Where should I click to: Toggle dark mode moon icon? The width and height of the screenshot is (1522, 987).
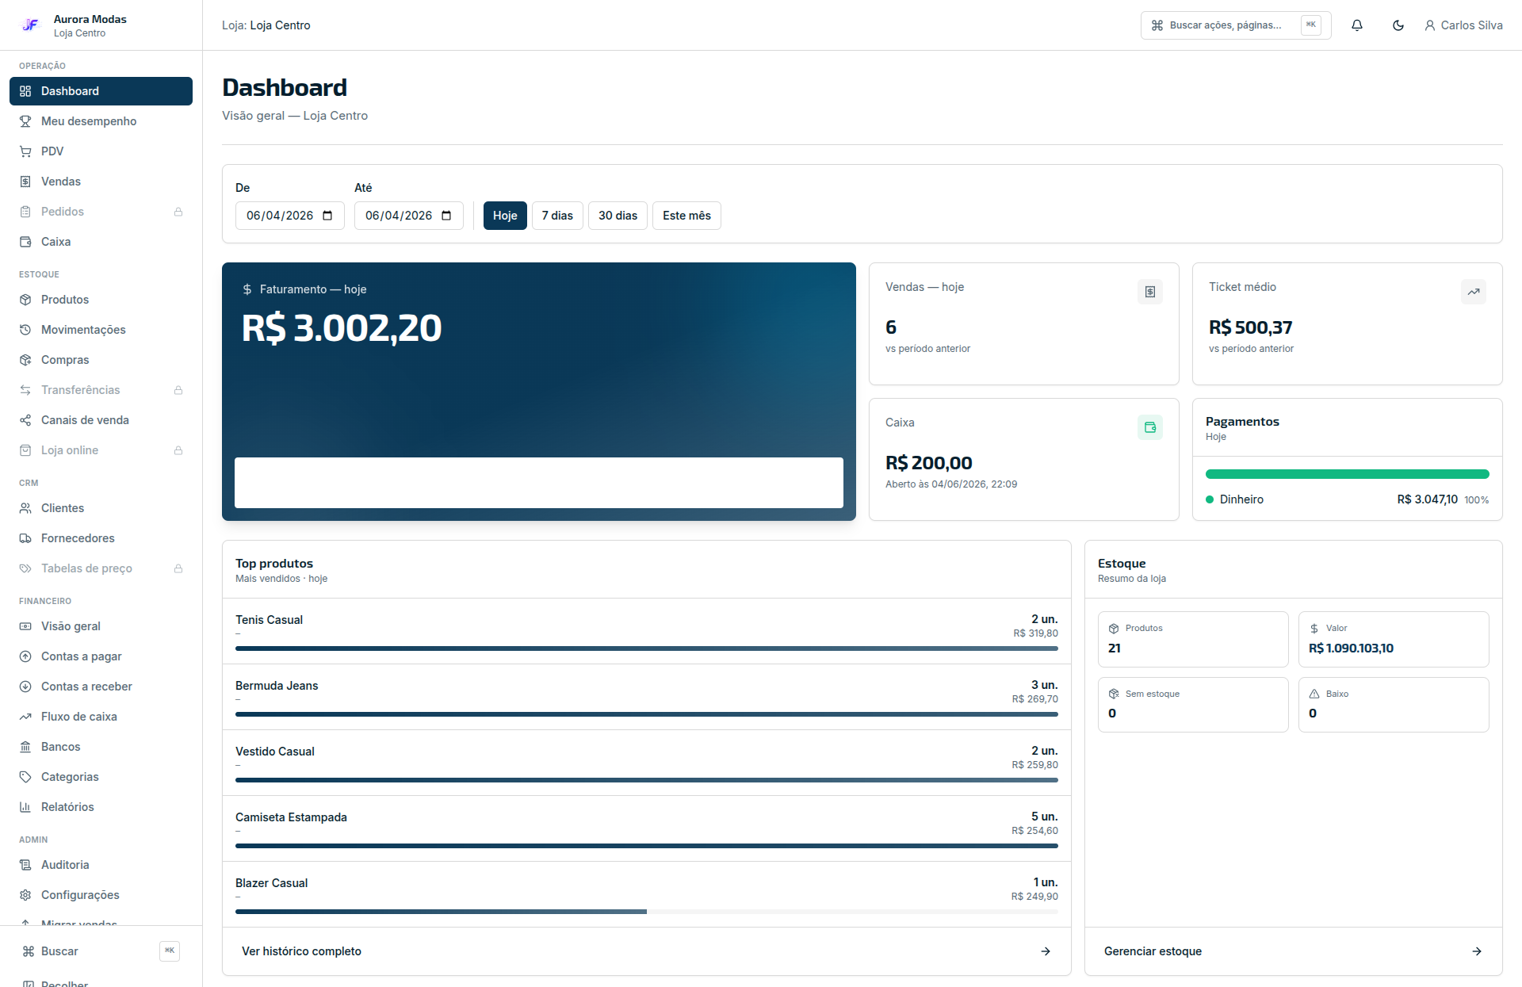pyautogui.click(x=1398, y=25)
